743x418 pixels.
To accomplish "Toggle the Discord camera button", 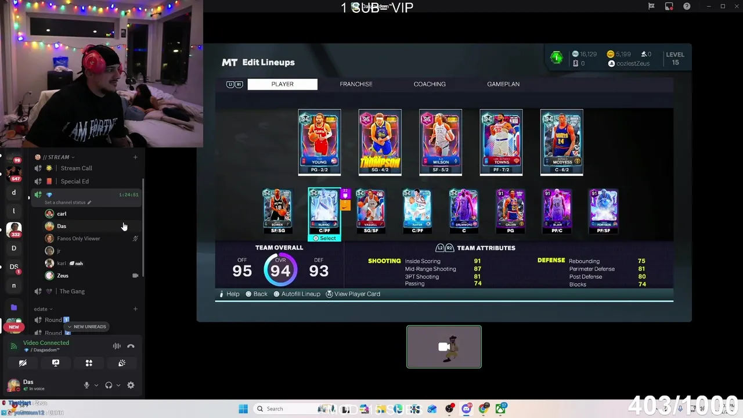I will coord(23,363).
